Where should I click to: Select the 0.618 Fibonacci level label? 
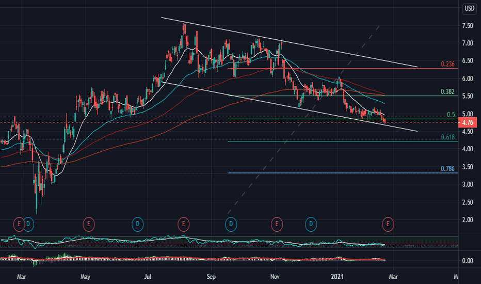click(x=448, y=137)
